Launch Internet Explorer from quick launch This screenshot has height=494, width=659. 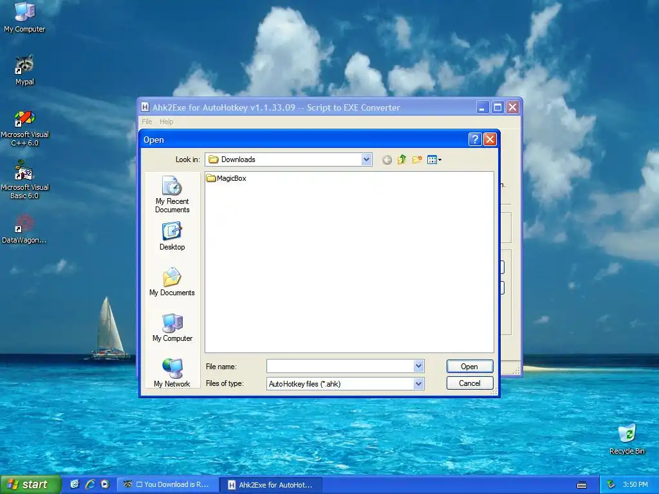pyautogui.click(x=90, y=484)
